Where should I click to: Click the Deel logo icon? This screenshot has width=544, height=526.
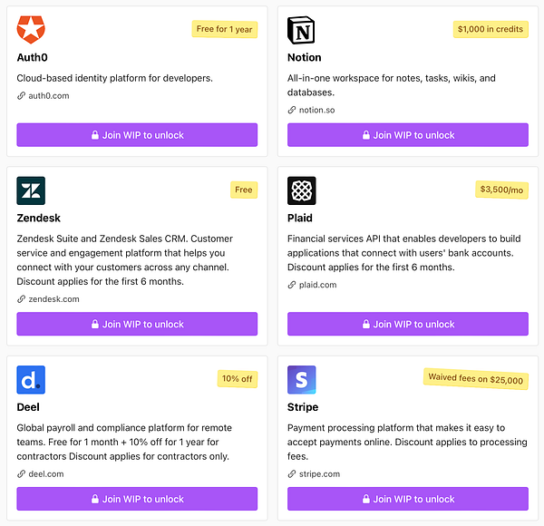click(31, 379)
